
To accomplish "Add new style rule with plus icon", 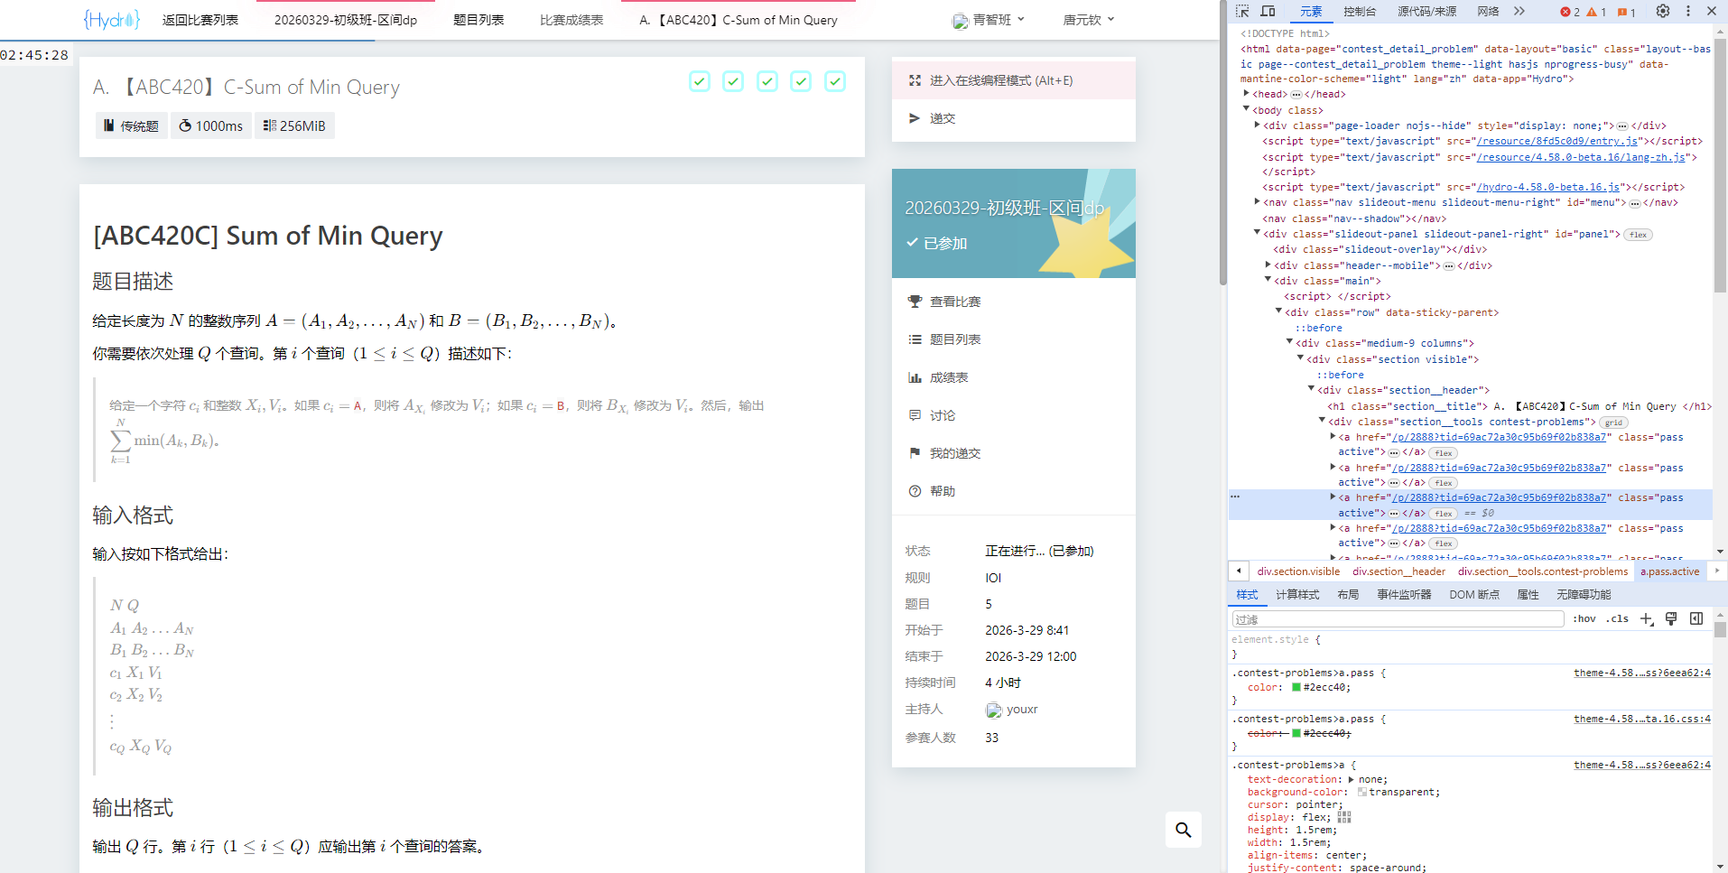I will [1646, 618].
